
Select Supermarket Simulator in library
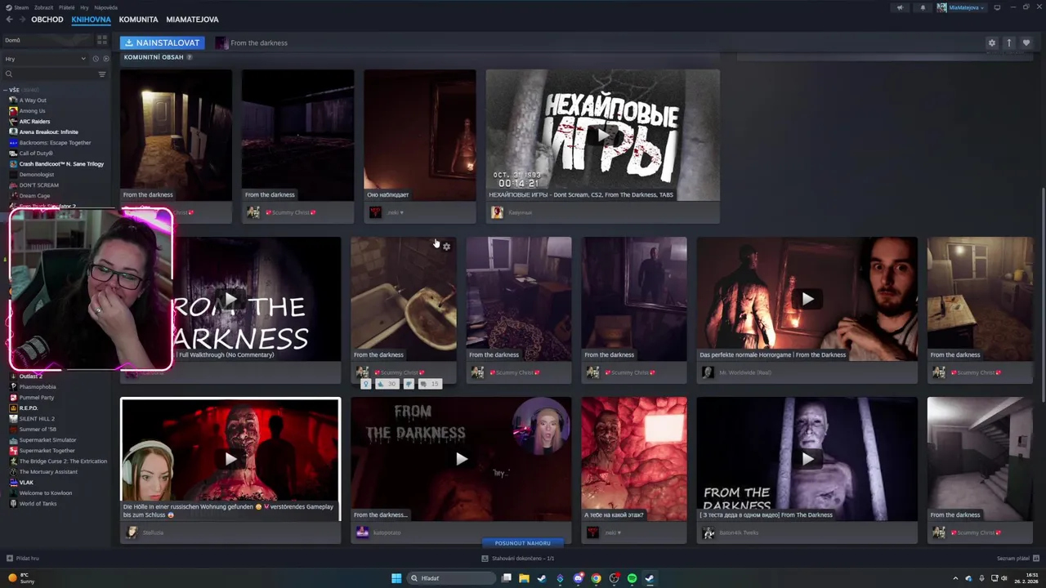click(47, 440)
